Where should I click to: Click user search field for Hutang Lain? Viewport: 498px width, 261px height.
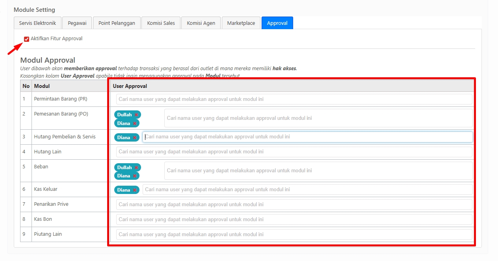(x=294, y=152)
